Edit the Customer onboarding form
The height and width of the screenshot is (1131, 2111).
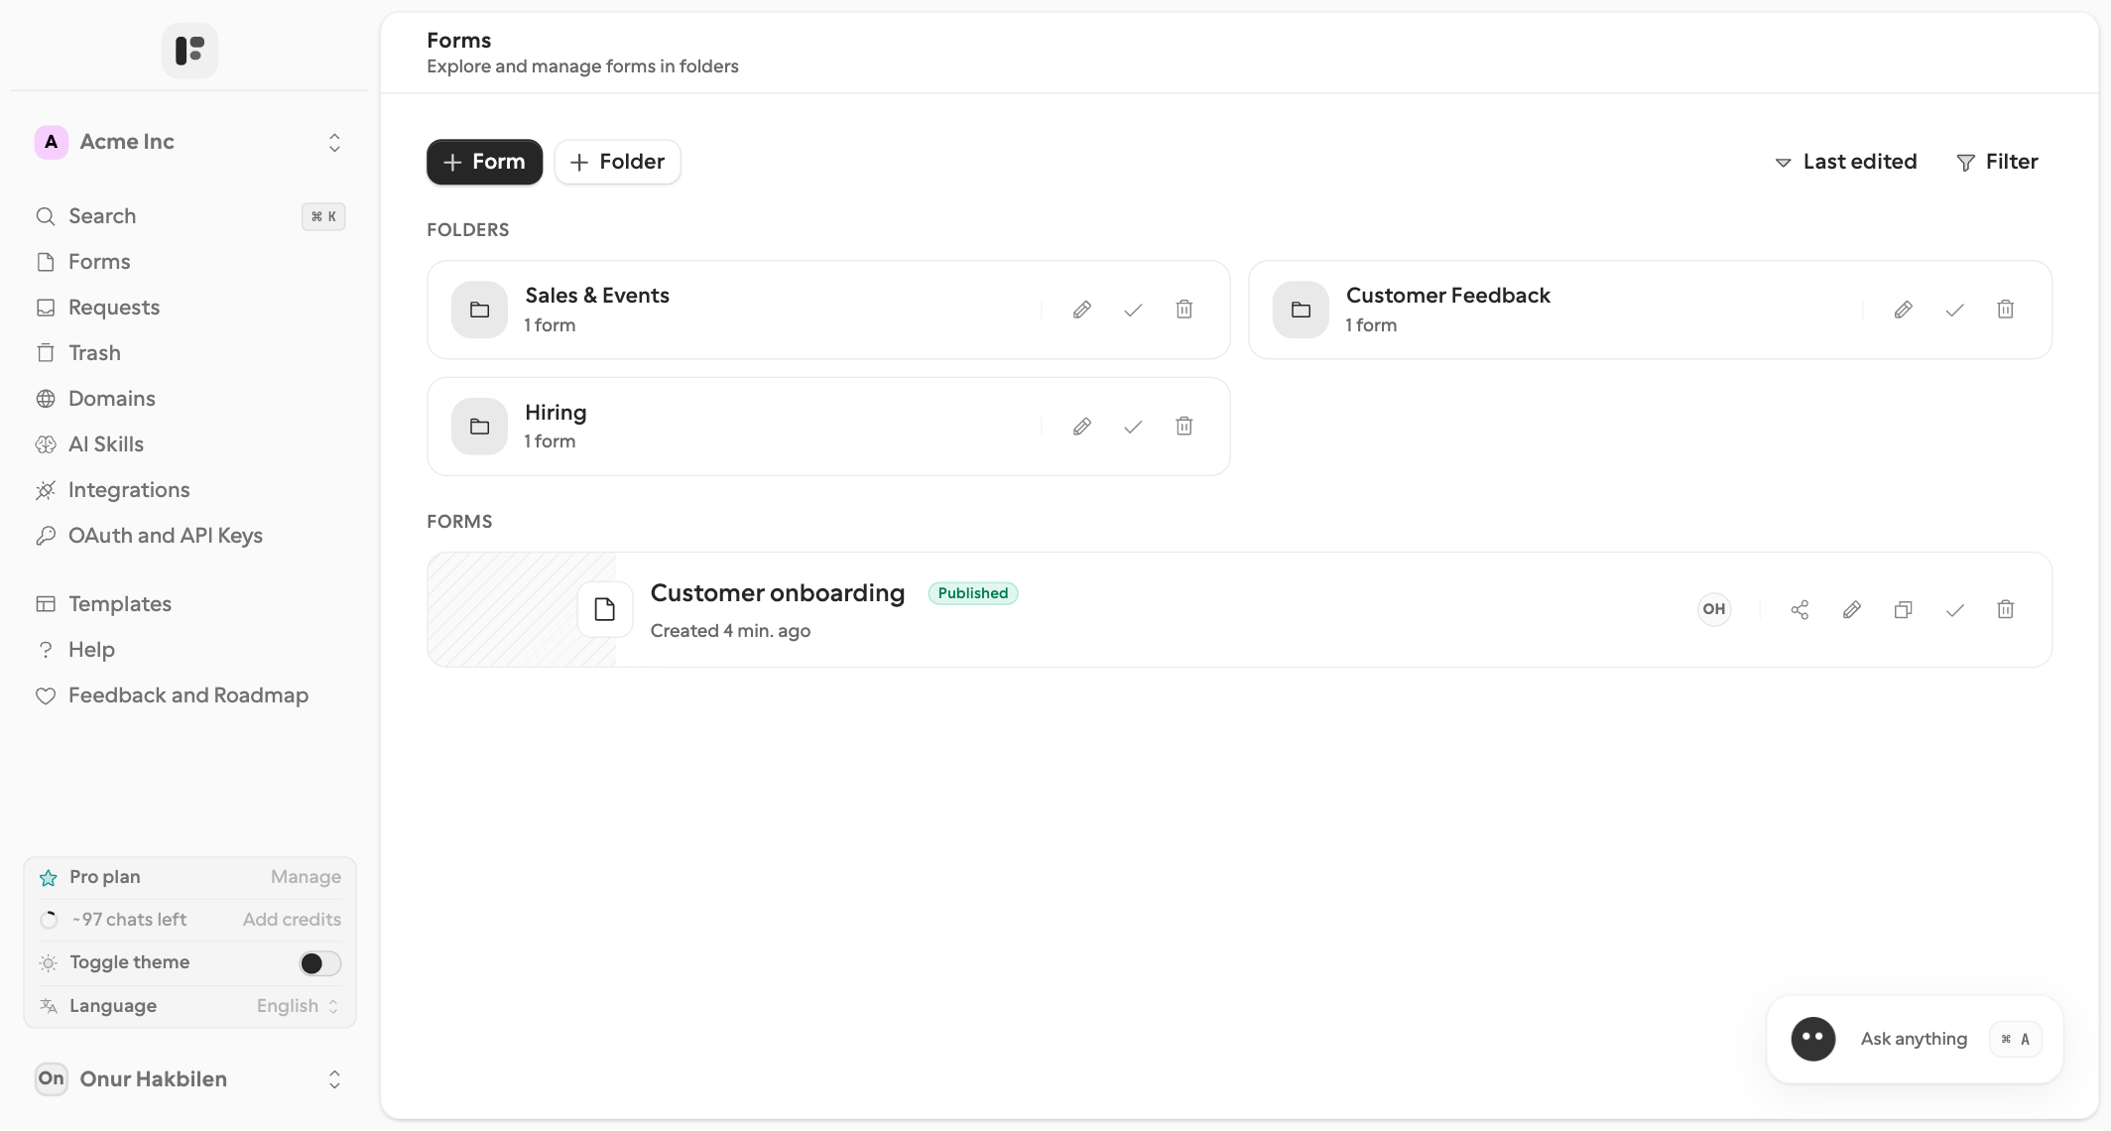tap(1852, 609)
